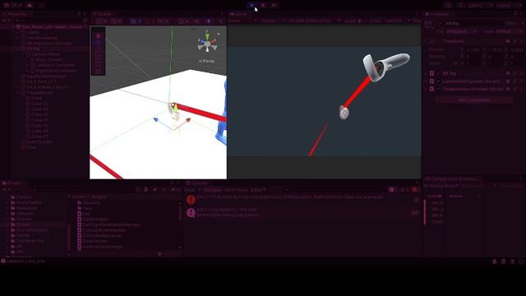Open the Scripts folder in Project
The height and width of the screenshot is (296, 526).
[x=23, y=224]
